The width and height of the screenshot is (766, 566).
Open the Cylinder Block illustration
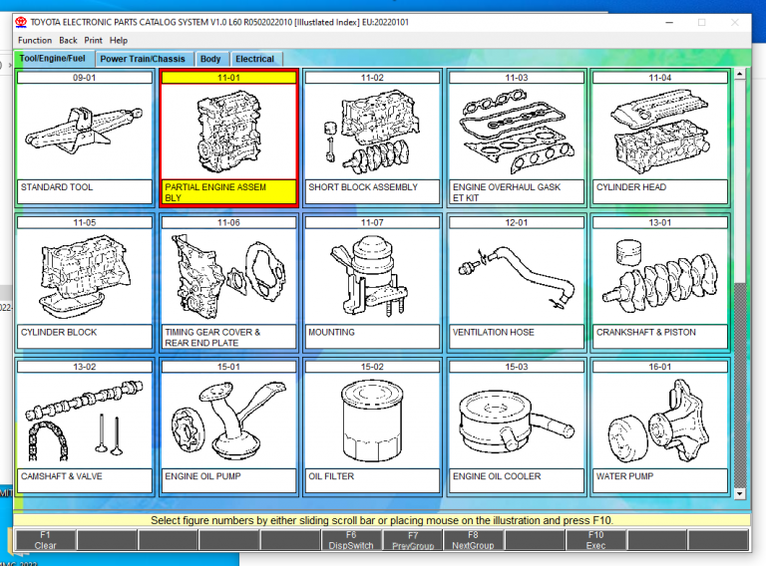point(85,276)
